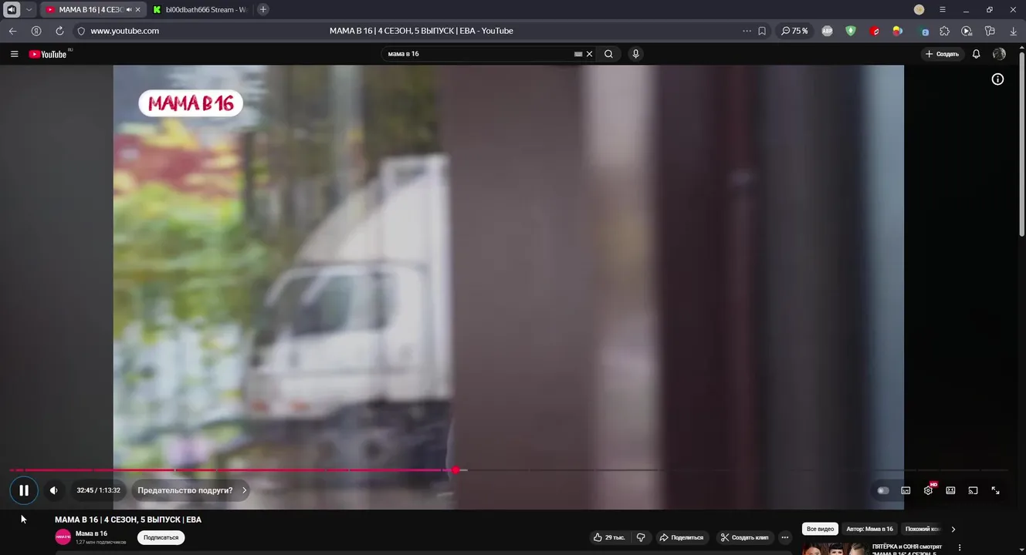This screenshot has height=555, width=1026.
Task: Select the Похожий контент chip
Action: click(x=923, y=529)
